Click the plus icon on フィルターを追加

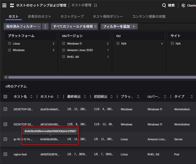click(x=134, y=26)
